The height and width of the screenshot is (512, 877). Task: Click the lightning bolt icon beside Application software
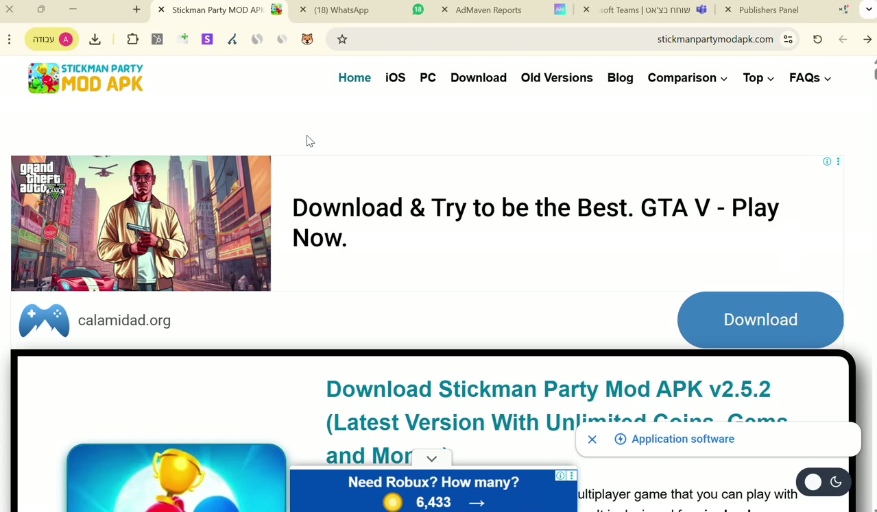tap(621, 439)
